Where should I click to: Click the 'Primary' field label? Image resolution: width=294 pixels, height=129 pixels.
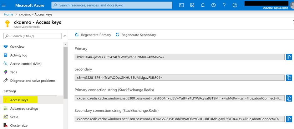pyautogui.click(x=81, y=49)
